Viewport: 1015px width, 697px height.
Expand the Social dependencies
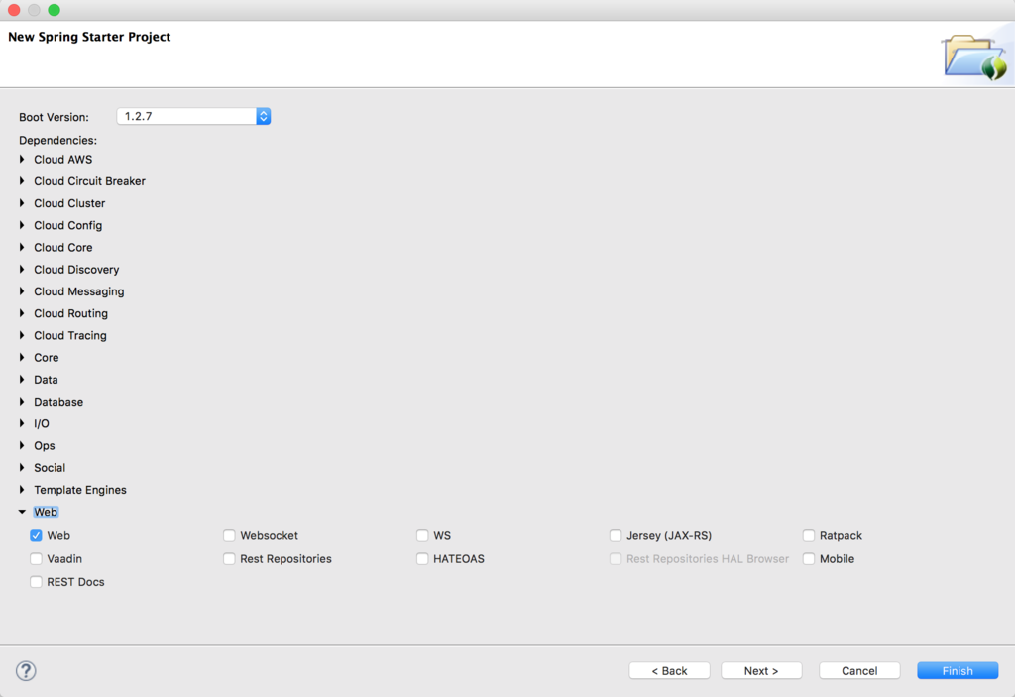coord(22,468)
